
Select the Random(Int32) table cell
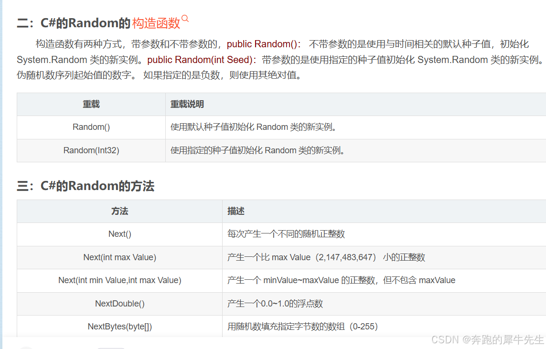pyautogui.click(x=91, y=150)
